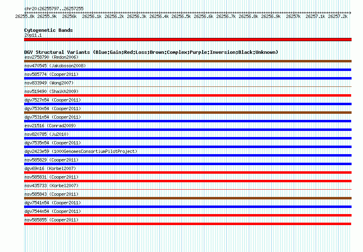Click the blue bar below nsv820785
This screenshot has height=252, width=363.
coord(188,138)
